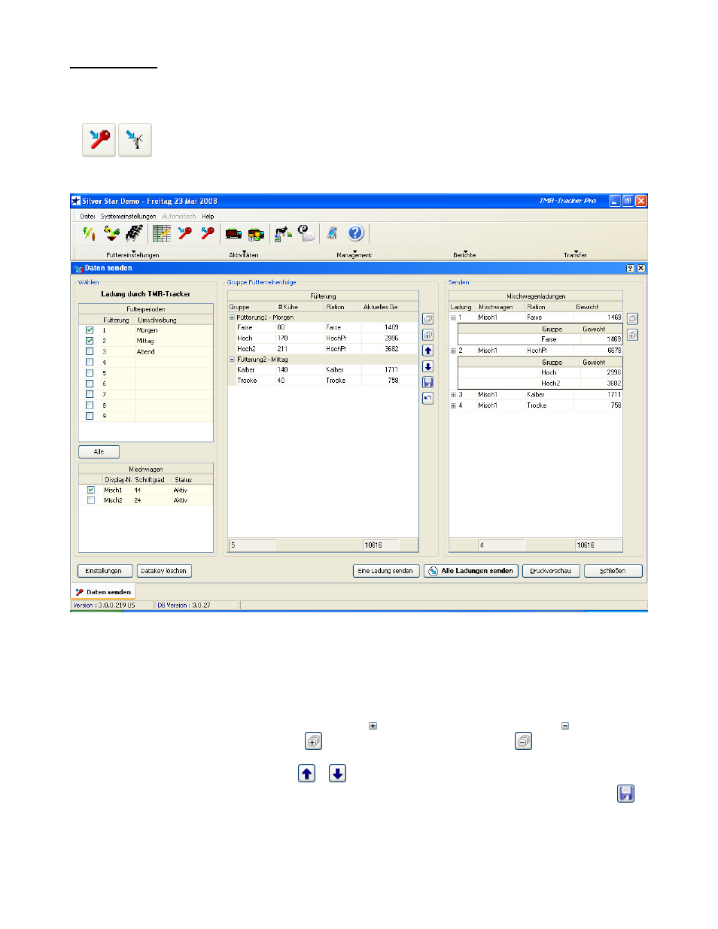
Task: Open the Futtereinstellungen toolbar group dropdown
Action: click(x=132, y=254)
